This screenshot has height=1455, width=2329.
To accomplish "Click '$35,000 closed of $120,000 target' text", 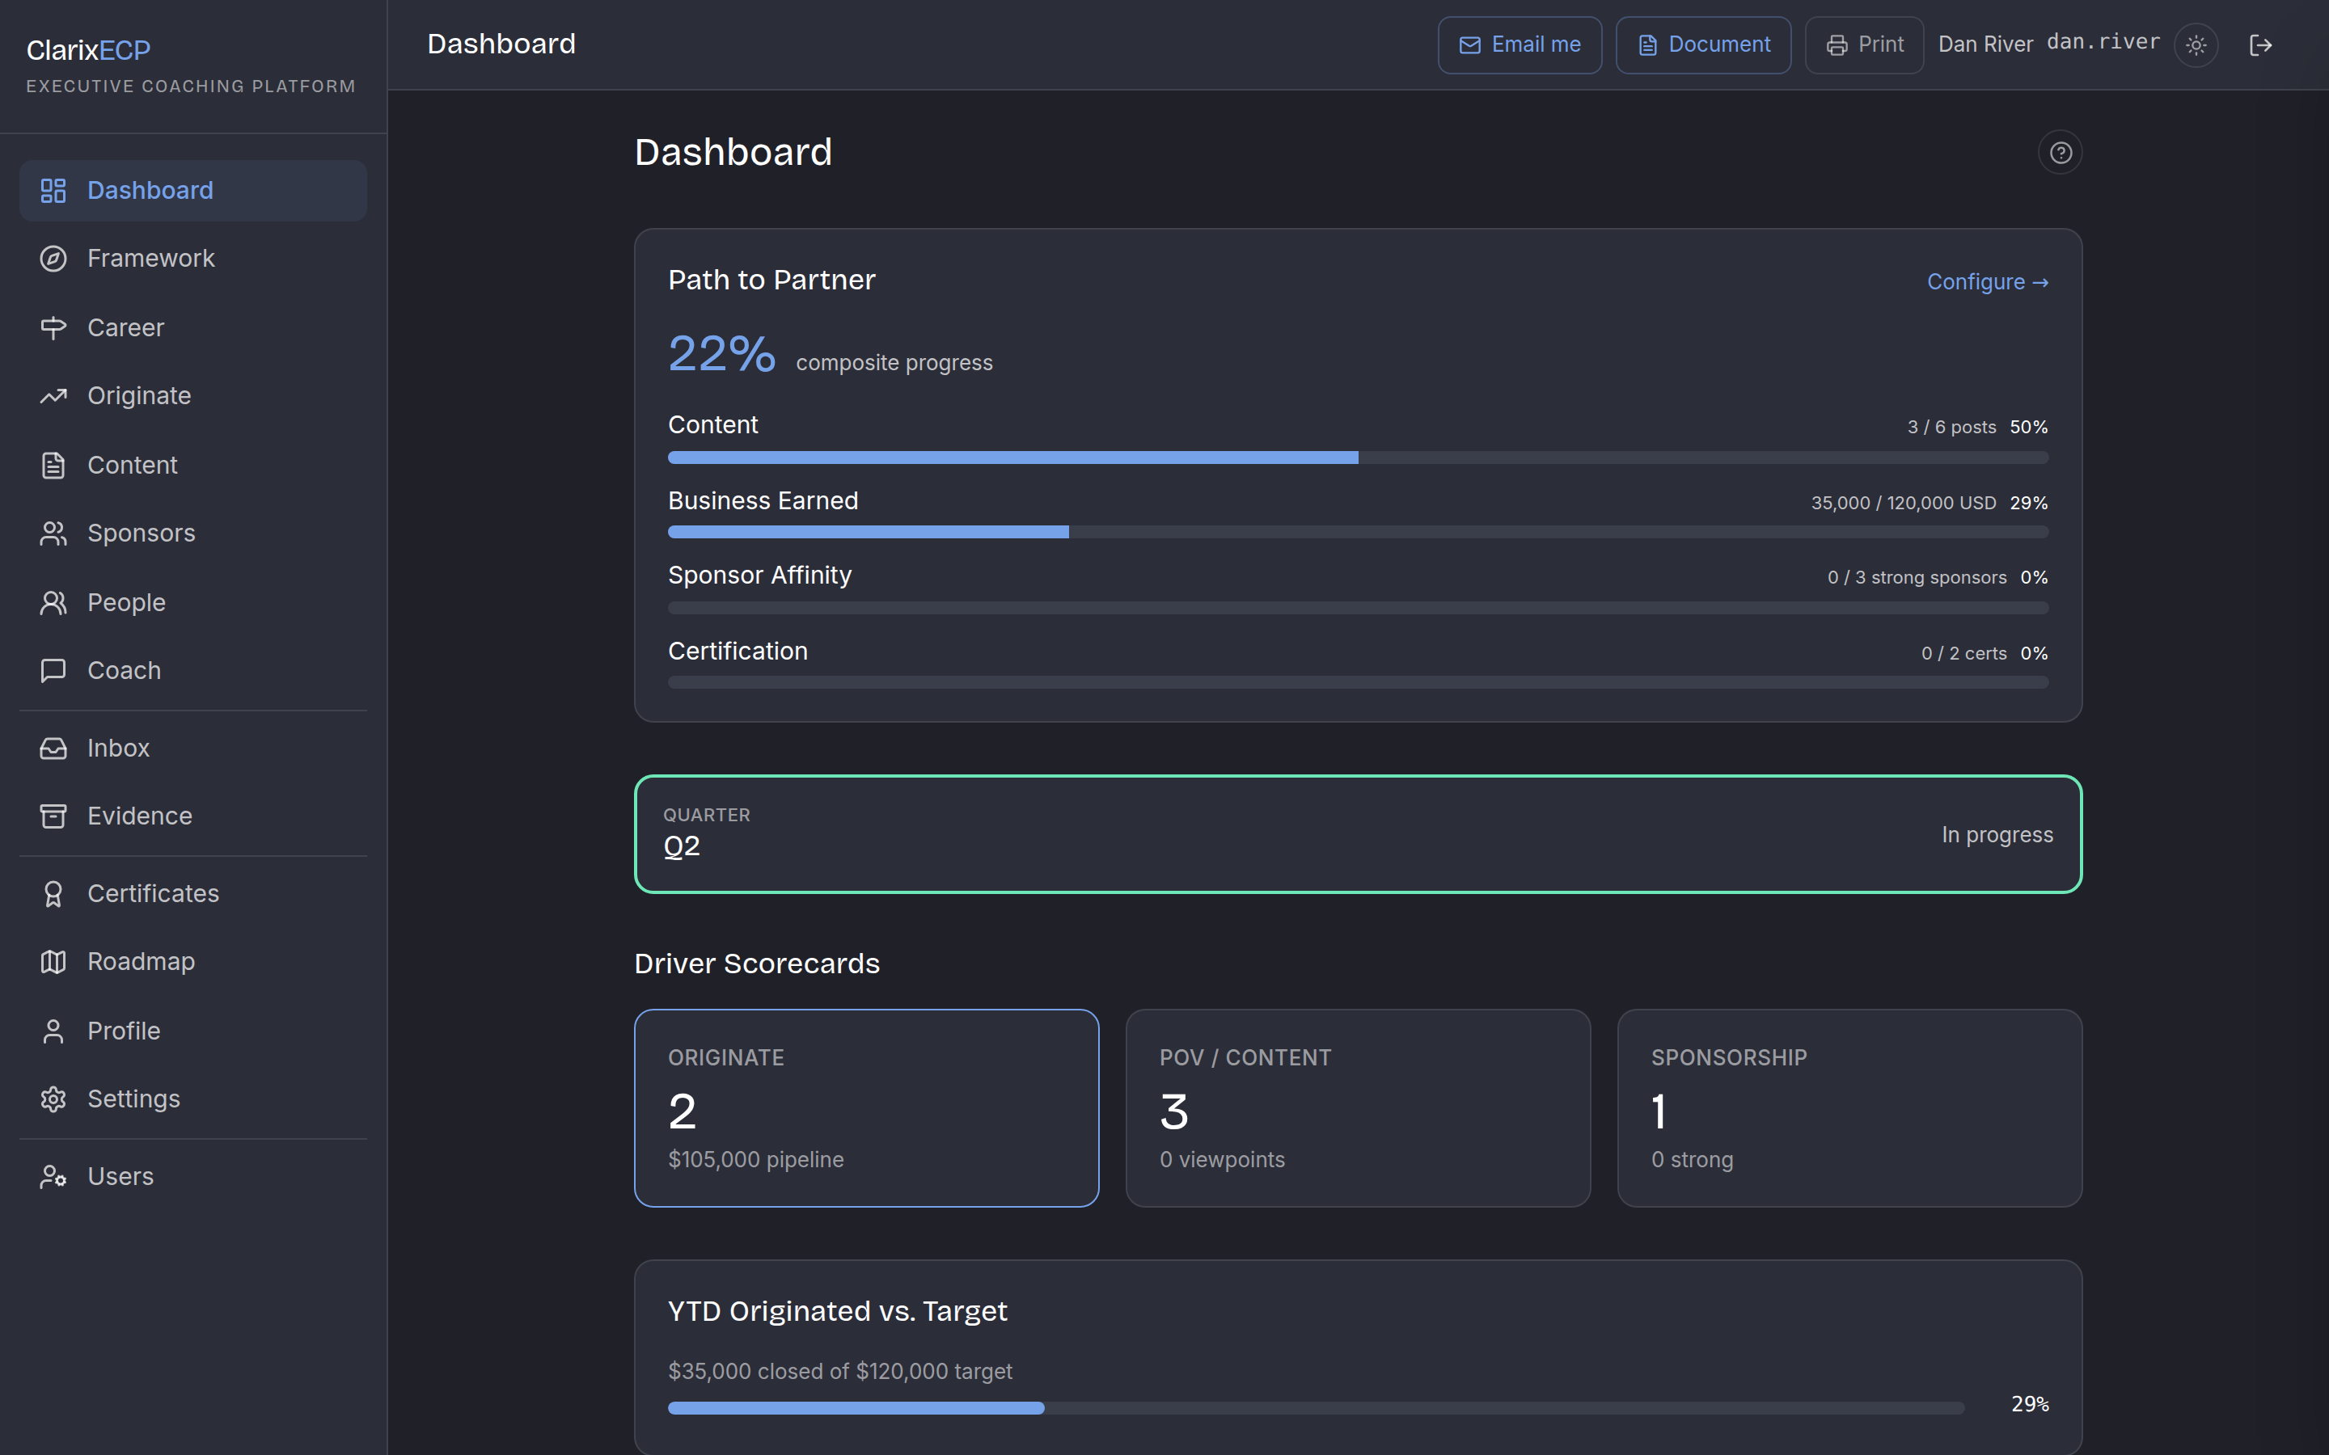I will click(x=840, y=1371).
